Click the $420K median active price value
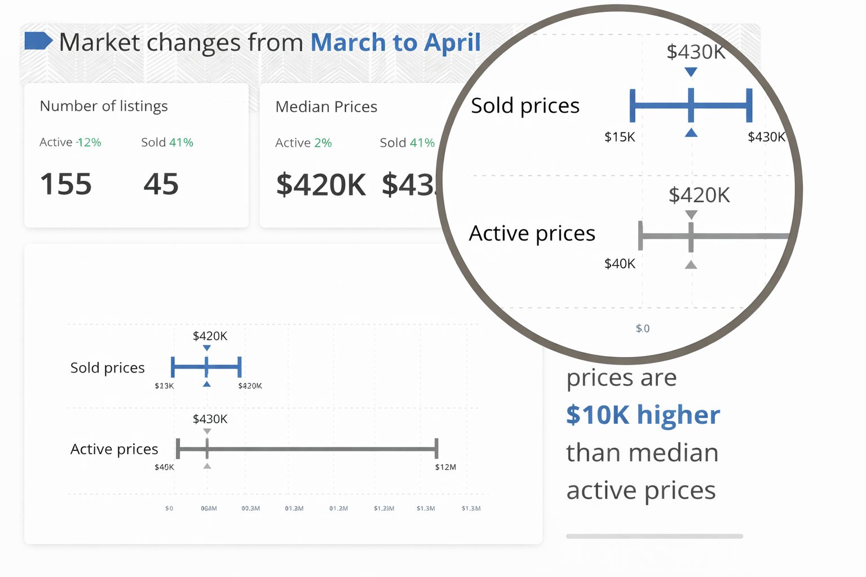 (321, 185)
